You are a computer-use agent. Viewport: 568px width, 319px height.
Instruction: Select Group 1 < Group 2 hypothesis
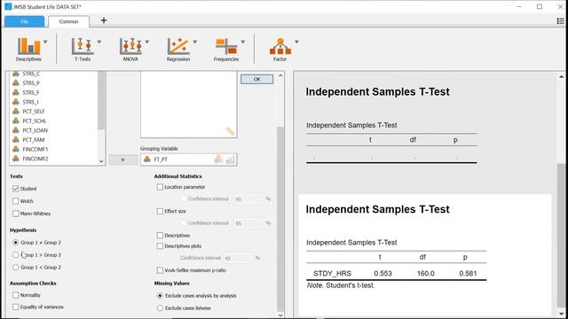pyautogui.click(x=15, y=268)
